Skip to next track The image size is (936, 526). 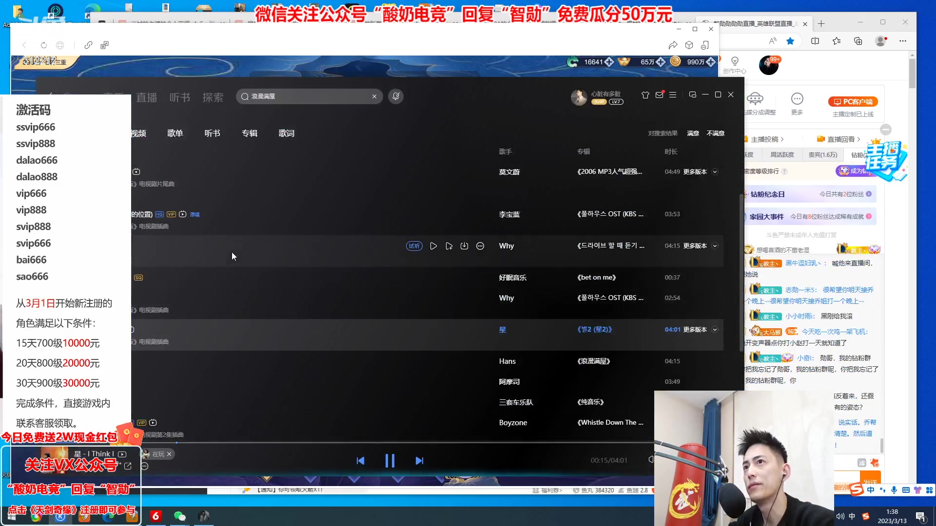pyautogui.click(x=419, y=461)
